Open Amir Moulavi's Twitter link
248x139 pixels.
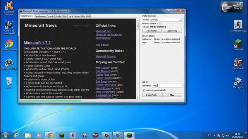103,68
